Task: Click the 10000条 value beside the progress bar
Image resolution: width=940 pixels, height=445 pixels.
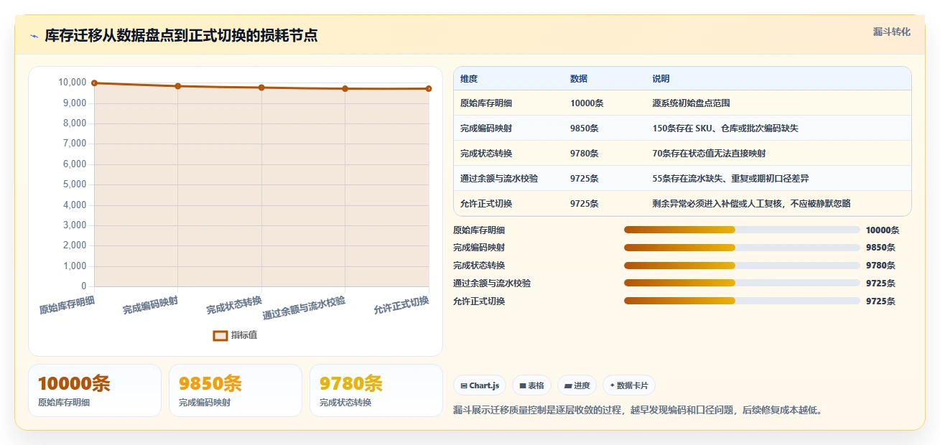Action: (x=883, y=230)
